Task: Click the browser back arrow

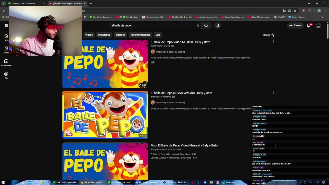Action: (x=4, y=11)
